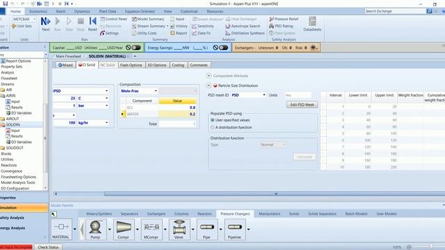Open the pressure unit bar dropdown

[x=106, y=106]
